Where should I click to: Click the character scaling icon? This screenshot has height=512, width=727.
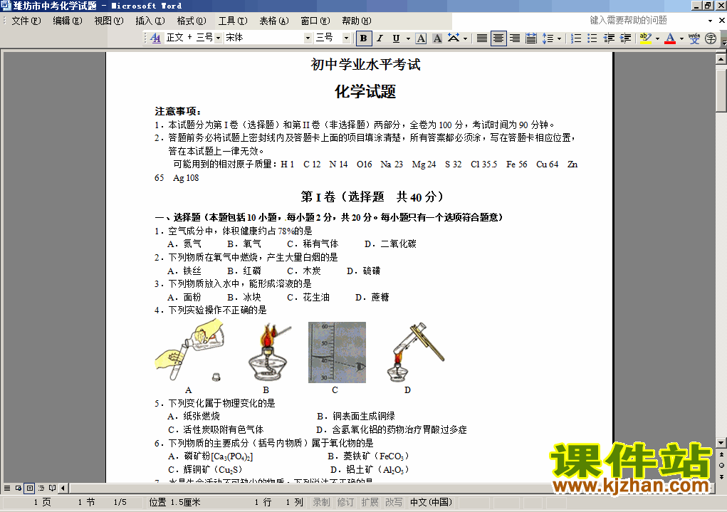454,38
